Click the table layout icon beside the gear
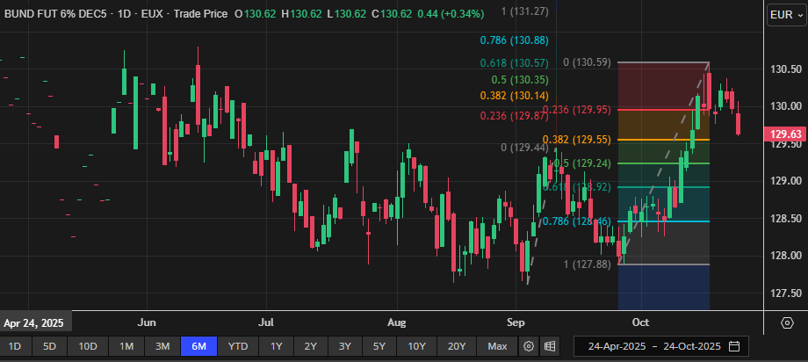 (550, 346)
